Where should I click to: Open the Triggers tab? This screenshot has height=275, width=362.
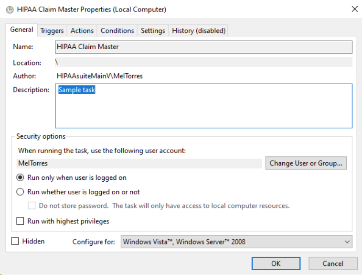pyautogui.click(x=52, y=31)
